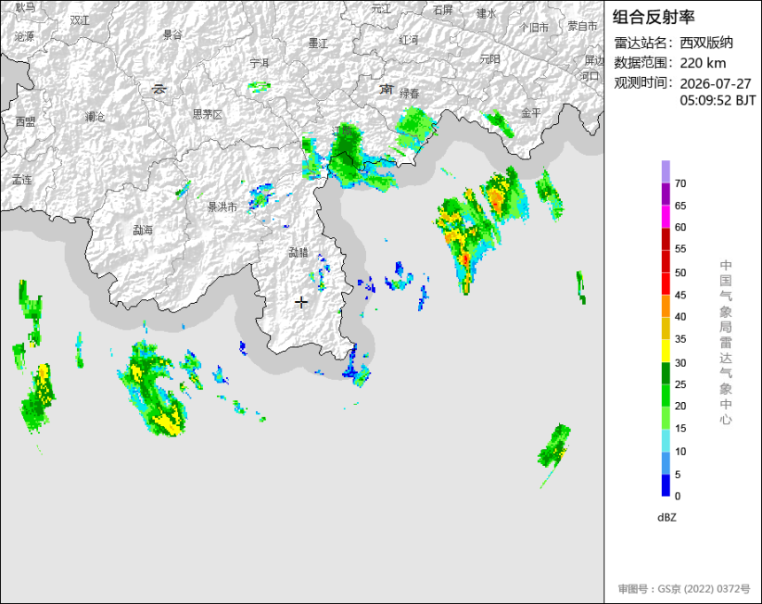This screenshot has width=762, height=604.
Task: Click the 组合反射率 title text
Action: point(653,17)
